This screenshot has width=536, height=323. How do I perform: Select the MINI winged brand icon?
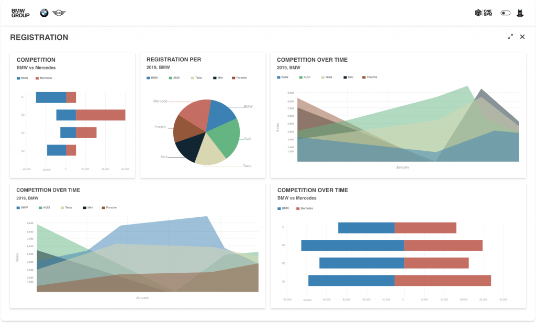click(59, 13)
